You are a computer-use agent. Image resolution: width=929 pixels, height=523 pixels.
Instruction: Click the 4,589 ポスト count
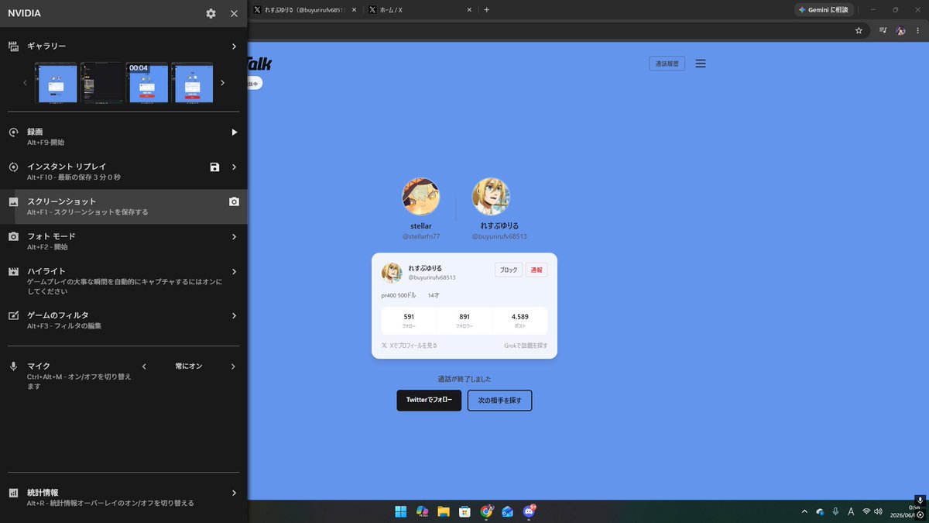click(x=520, y=321)
